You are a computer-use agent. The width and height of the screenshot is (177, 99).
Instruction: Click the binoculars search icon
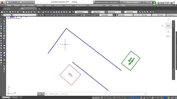click(121, 2)
